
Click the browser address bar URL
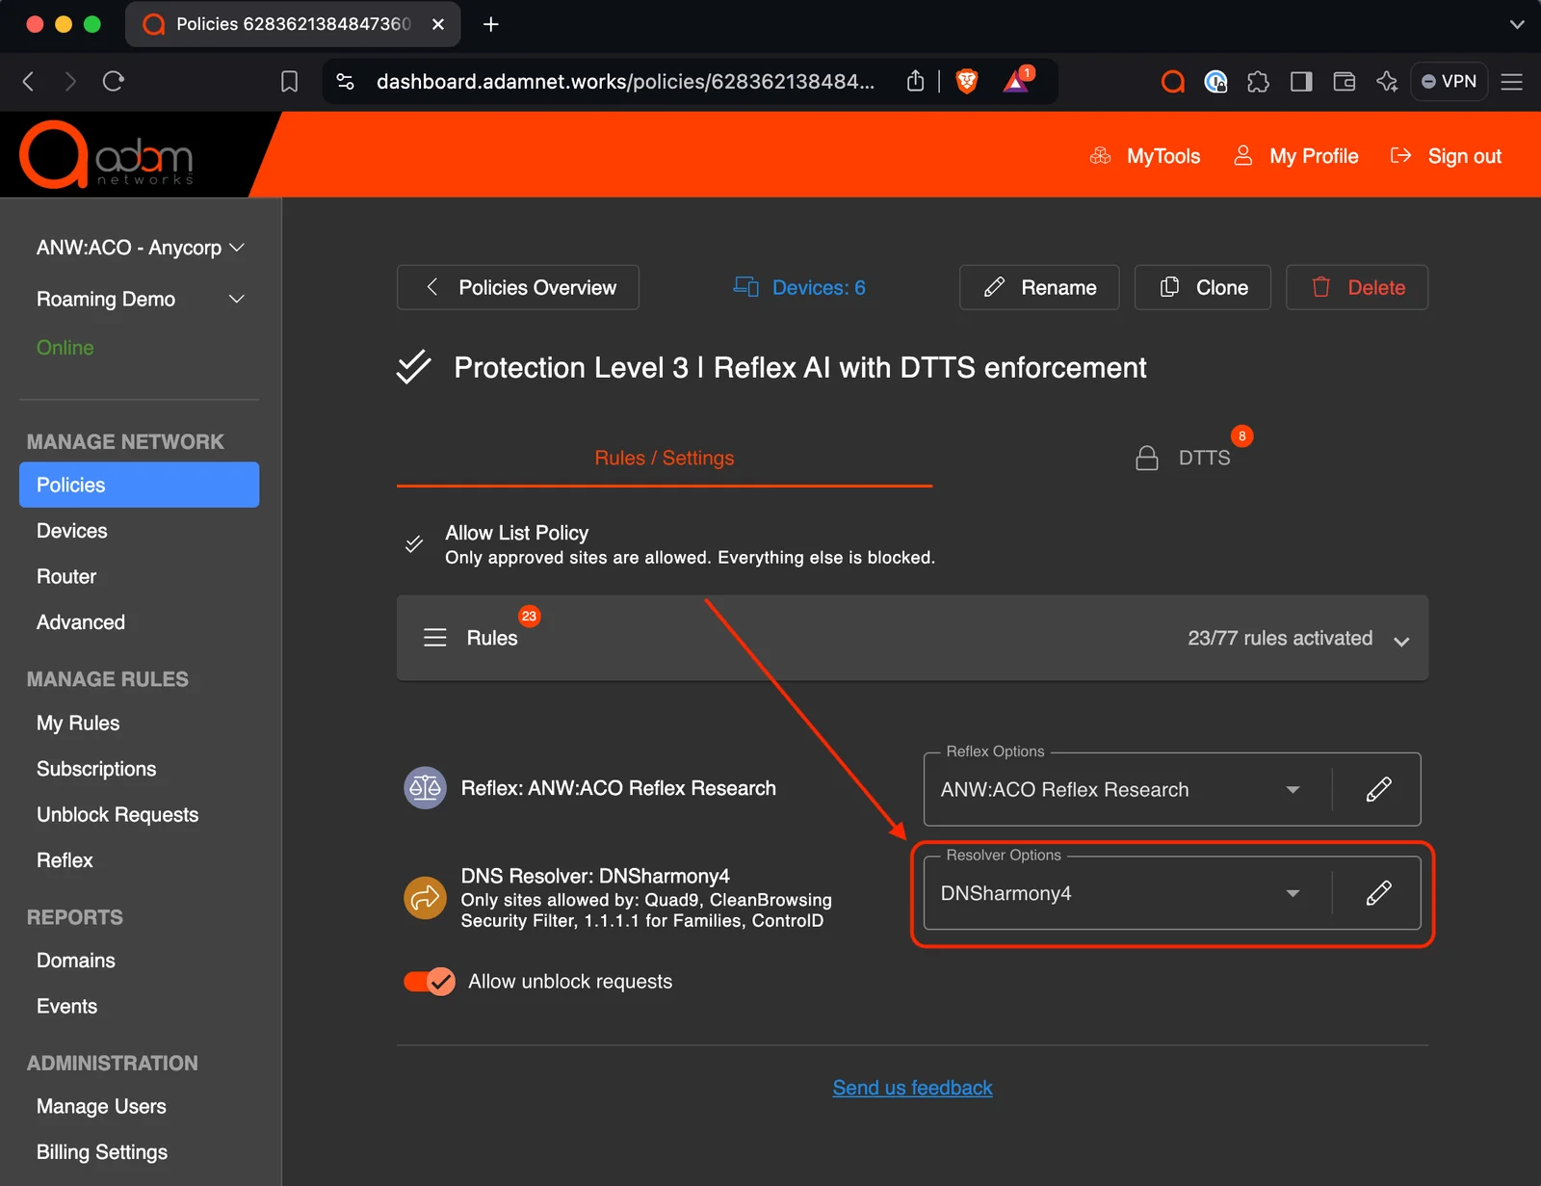pos(625,82)
